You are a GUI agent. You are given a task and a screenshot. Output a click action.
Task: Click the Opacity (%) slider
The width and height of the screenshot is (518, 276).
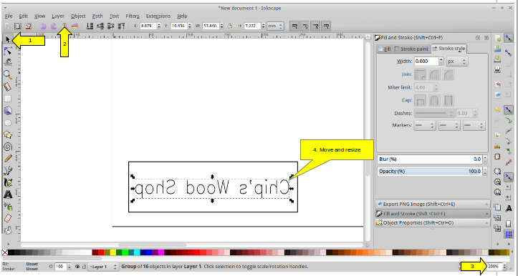430,172
